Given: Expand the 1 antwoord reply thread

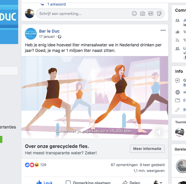Looking at the screenshot, I should coord(56,4).
